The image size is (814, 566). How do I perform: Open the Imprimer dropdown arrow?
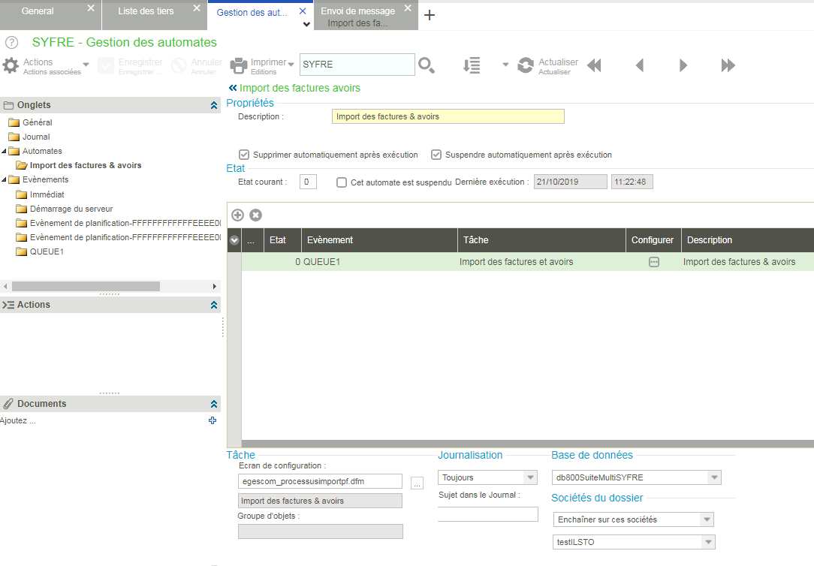[x=291, y=65]
